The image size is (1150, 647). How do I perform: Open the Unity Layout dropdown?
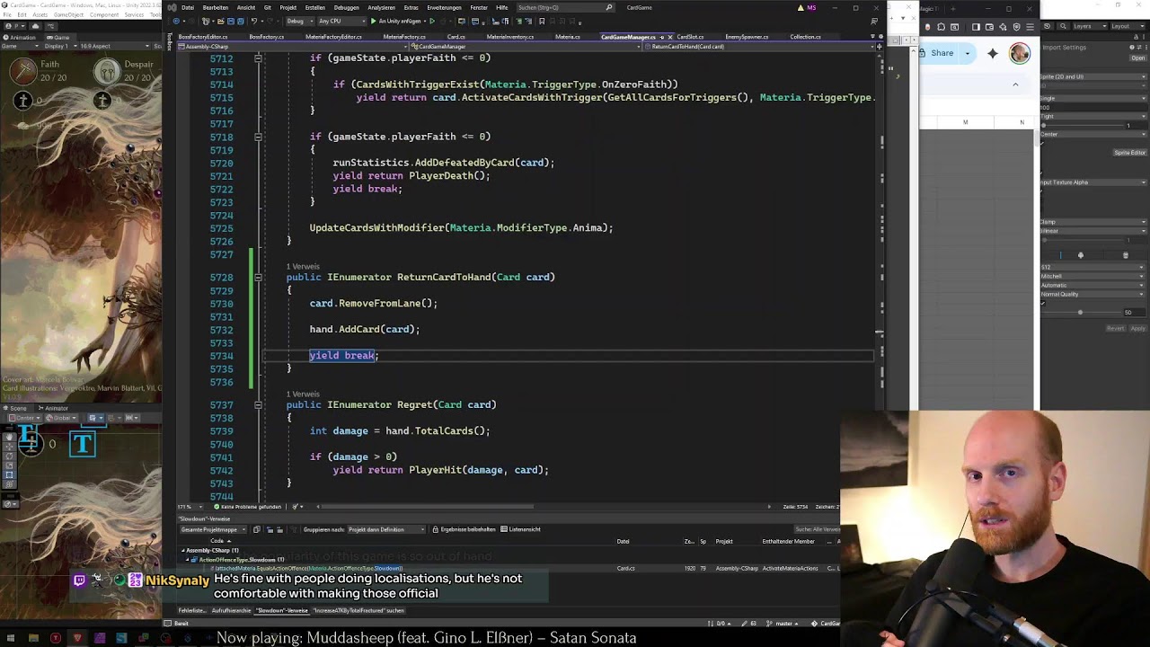tap(1128, 26)
